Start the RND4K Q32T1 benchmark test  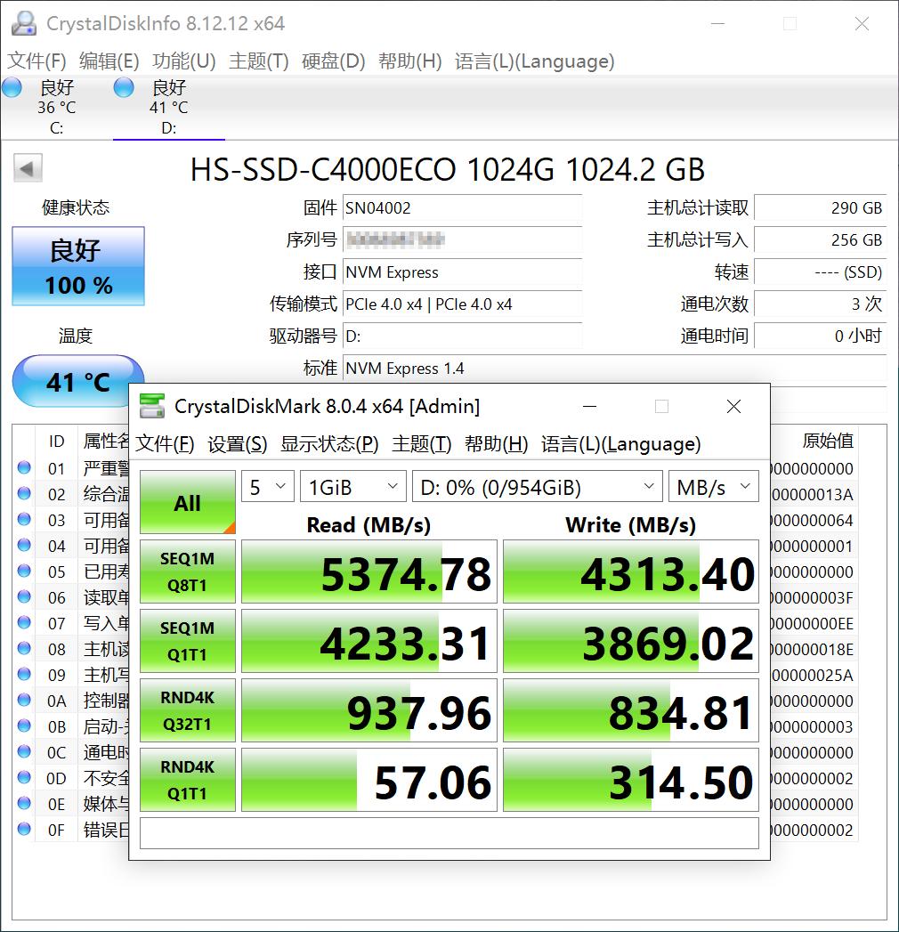pos(187,709)
